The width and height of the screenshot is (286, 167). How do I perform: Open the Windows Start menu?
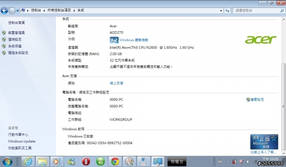coord(7,162)
